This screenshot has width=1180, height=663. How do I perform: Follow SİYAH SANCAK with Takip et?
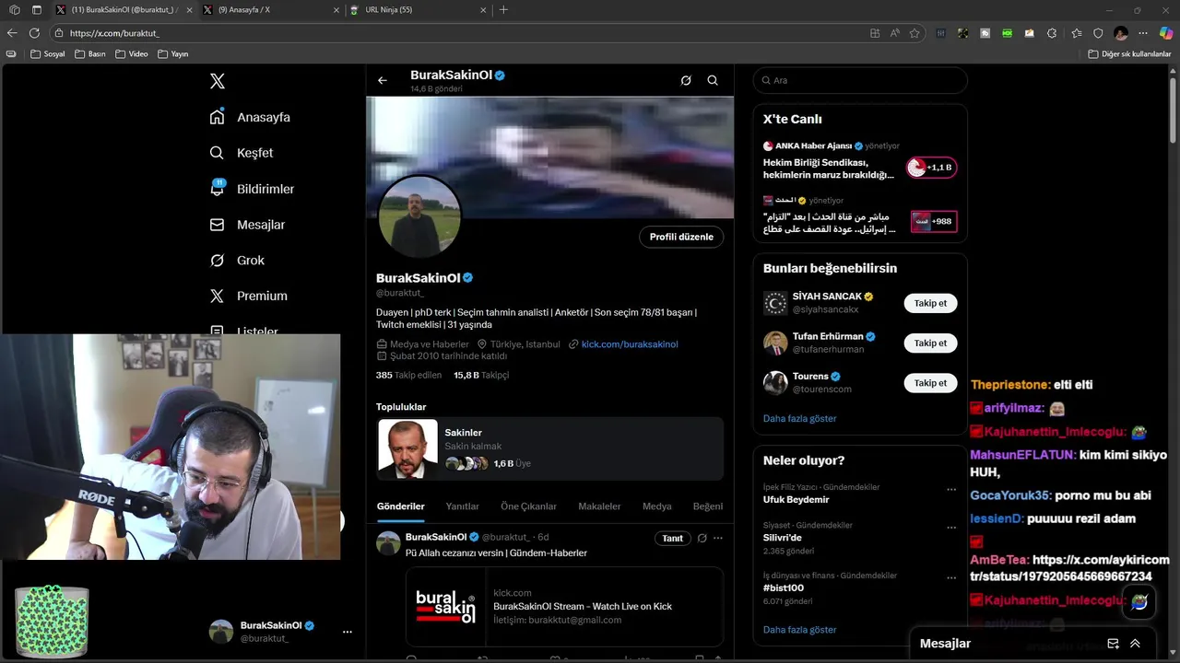[930, 303]
